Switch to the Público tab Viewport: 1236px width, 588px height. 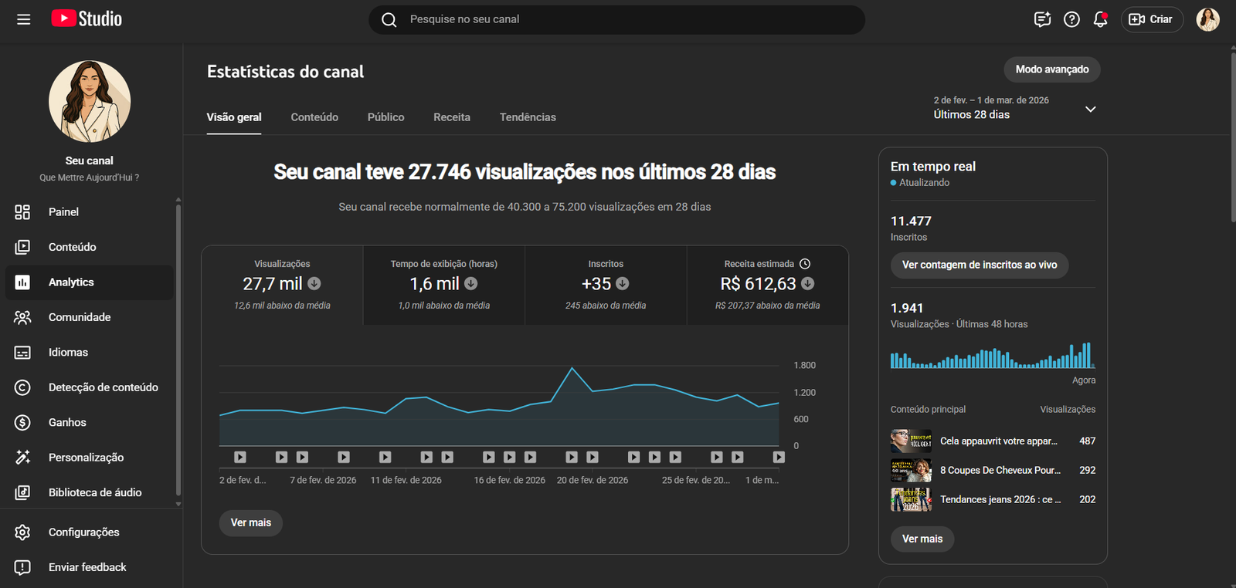pos(385,117)
